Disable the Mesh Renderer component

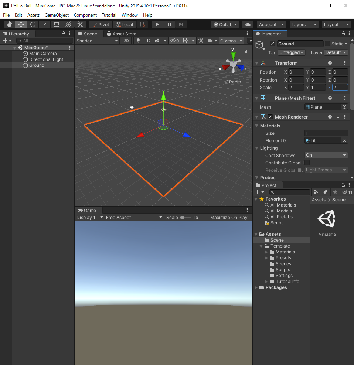coord(270,117)
